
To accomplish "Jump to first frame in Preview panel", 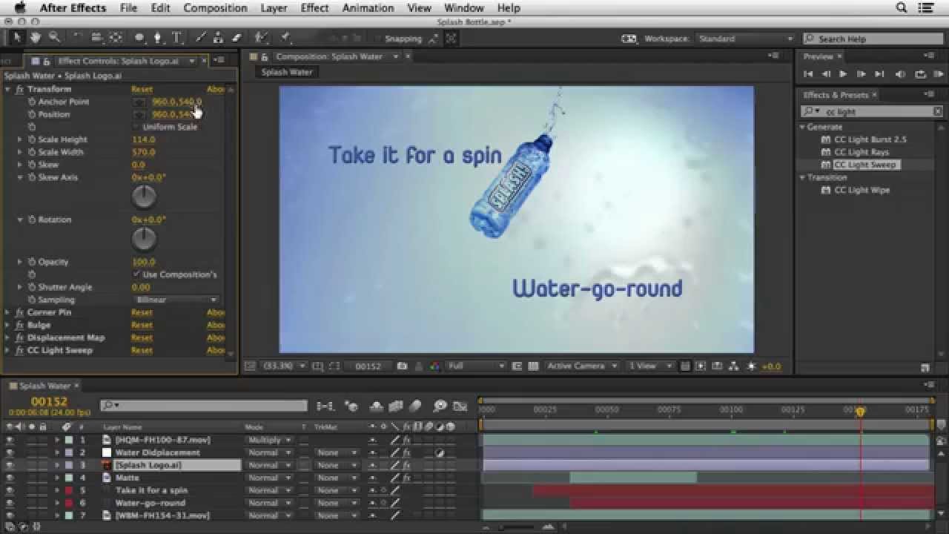I will [x=808, y=74].
